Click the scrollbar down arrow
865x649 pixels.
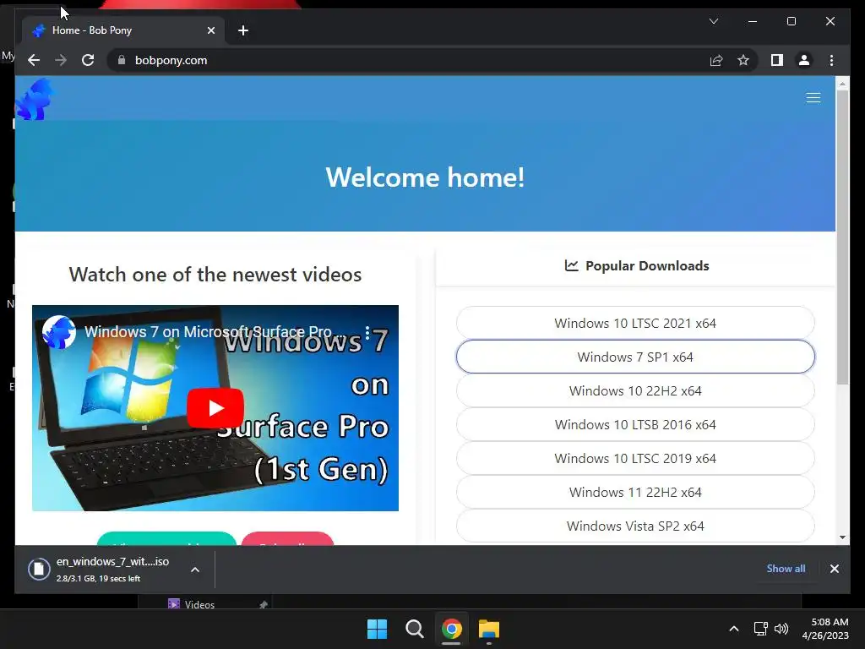coord(842,537)
